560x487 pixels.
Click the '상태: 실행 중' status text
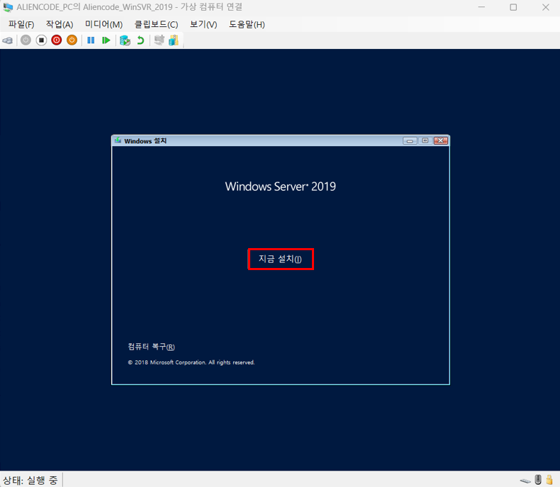click(x=30, y=480)
